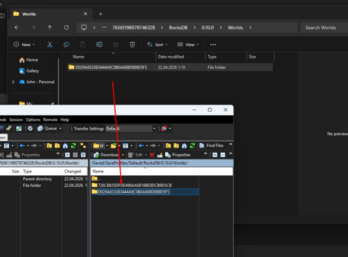Click the Copy icon in Explorer toolbar
This screenshot has height=257, width=348.
pos(67,44)
